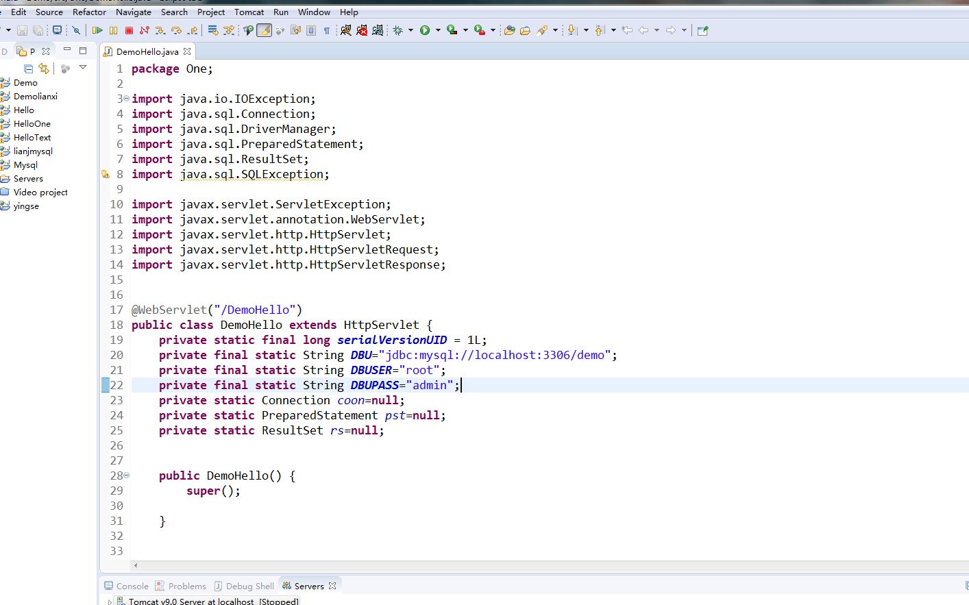Toggle Show Whitespace Characters pilcrow icon
Viewport: 969px width, 605px height.
click(x=327, y=30)
